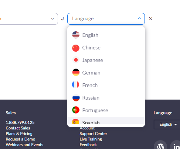Viewport: 180px width, 149px height.
Task: Choose Spanish from the language list
Action: (106, 121)
